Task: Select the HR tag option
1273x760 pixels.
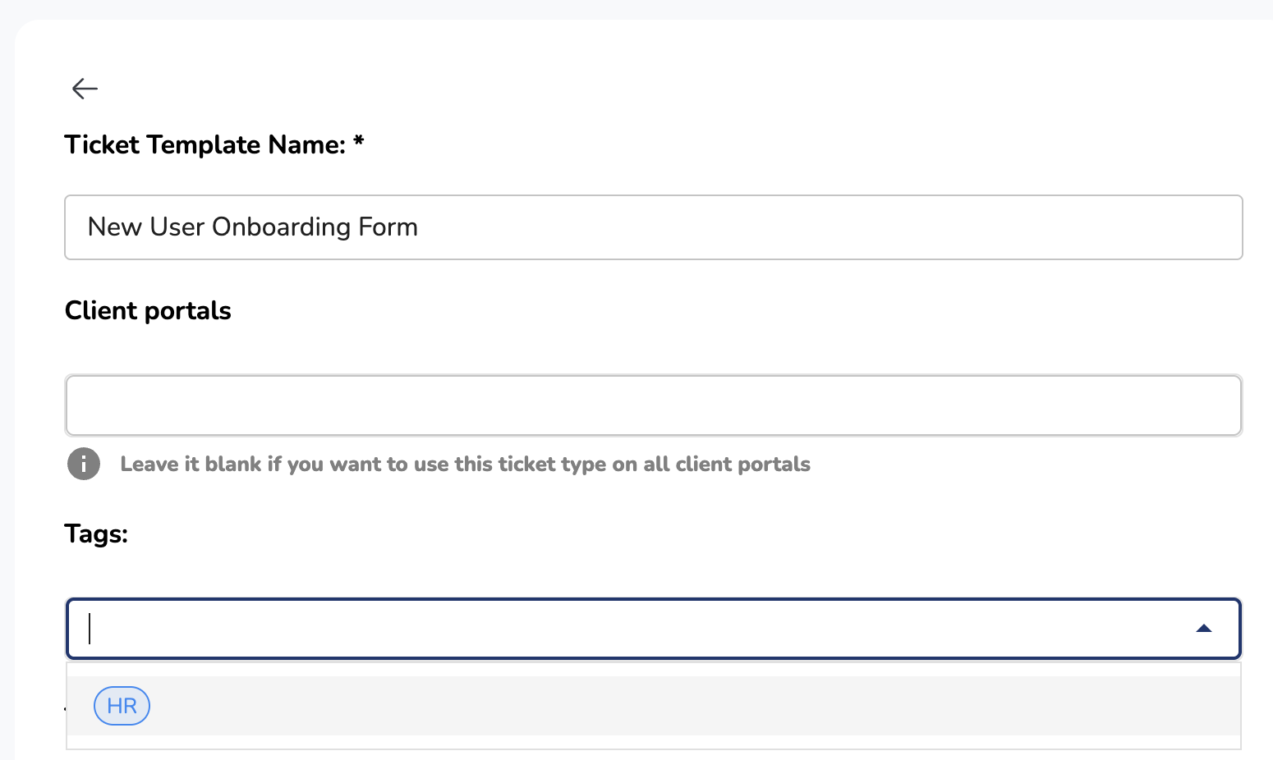Action: (x=122, y=706)
